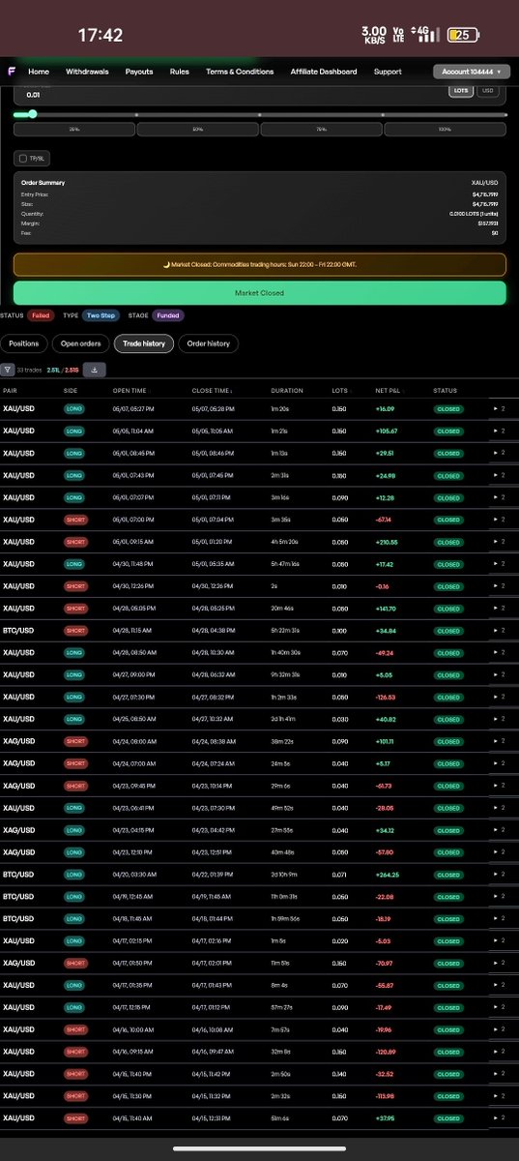Click the '33 trades' count label

pyautogui.click(x=30, y=369)
